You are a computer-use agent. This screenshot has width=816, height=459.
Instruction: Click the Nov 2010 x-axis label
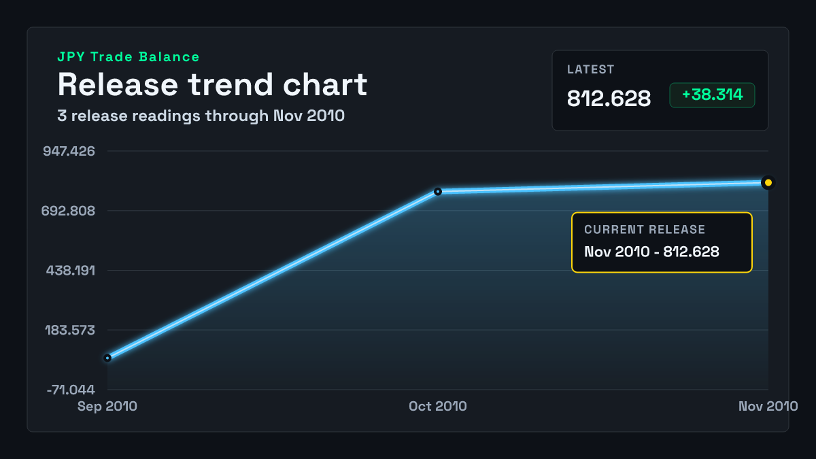pos(768,406)
